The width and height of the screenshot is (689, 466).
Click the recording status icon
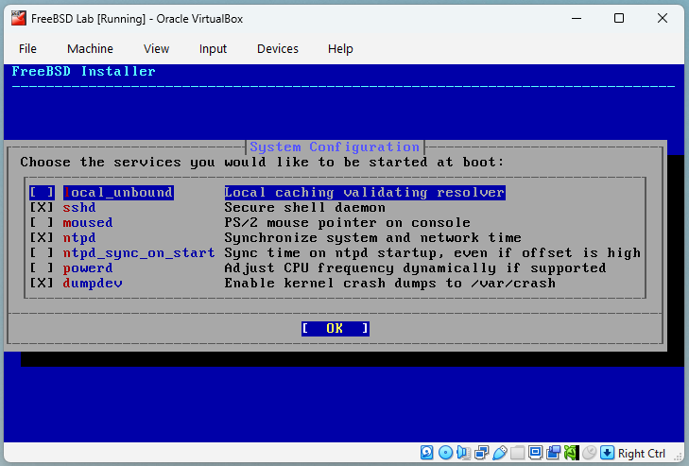[x=553, y=453]
